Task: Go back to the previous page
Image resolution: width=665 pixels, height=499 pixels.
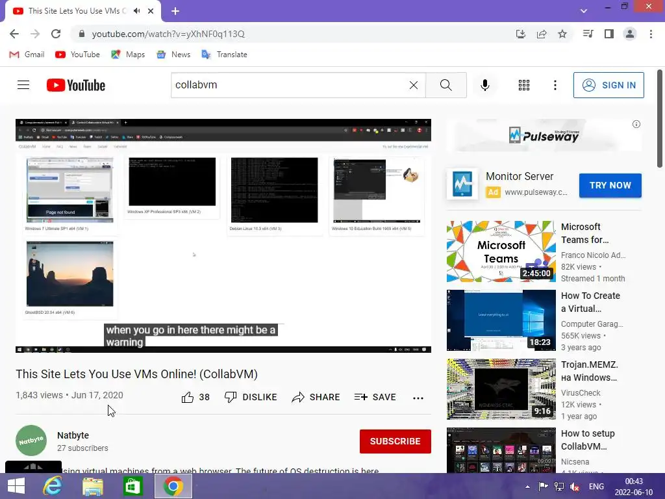Action: [14, 34]
